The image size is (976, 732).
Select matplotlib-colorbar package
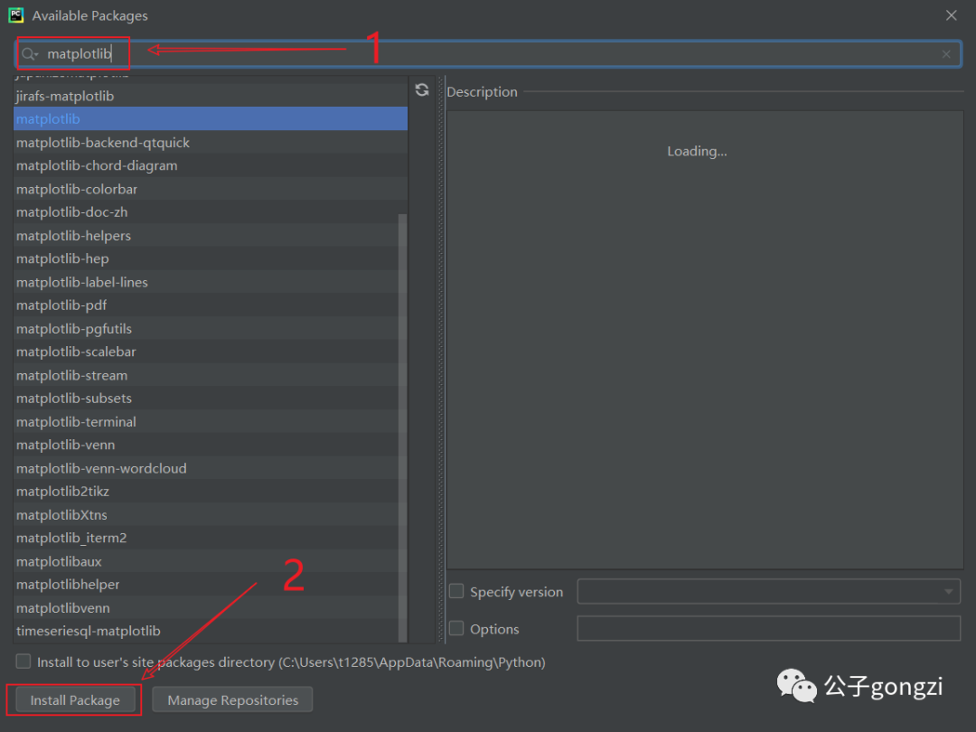tap(211, 189)
